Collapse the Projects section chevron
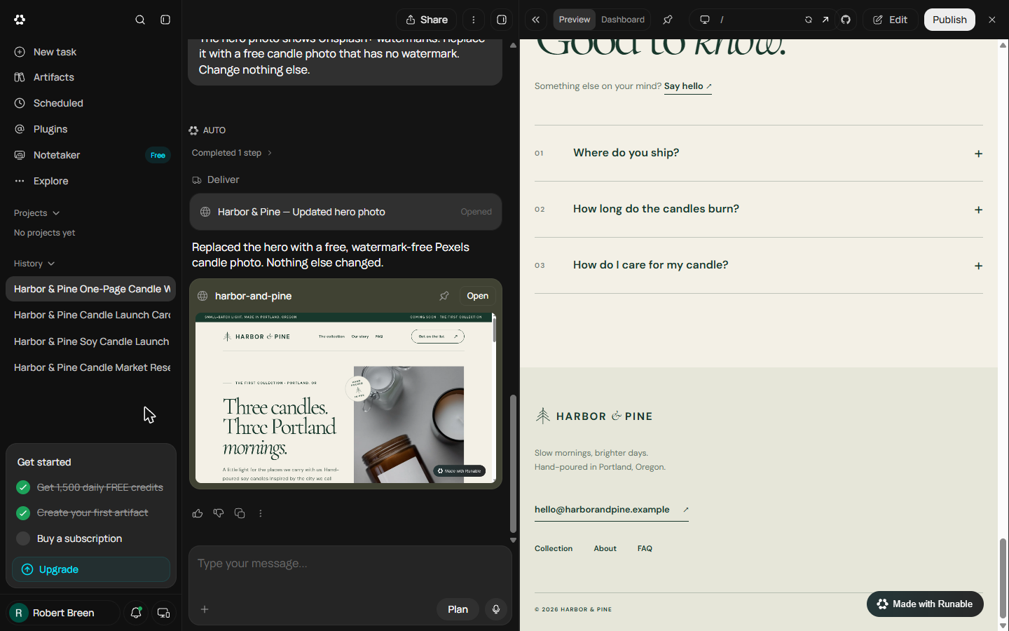Image resolution: width=1009 pixels, height=631 pixels. [56, 213]
